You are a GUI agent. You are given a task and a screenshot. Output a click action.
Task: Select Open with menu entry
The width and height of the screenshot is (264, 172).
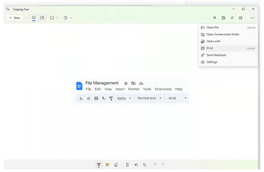[x=228, y=41]
